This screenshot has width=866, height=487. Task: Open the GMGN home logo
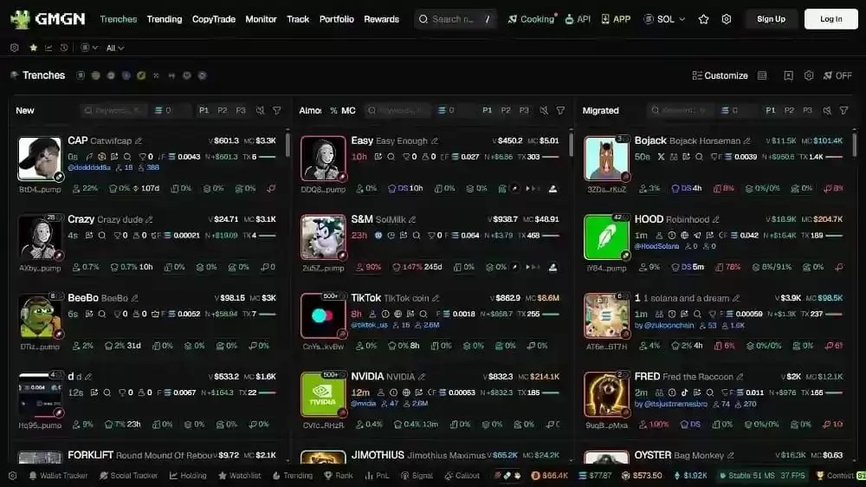click(x=48, y=19)
